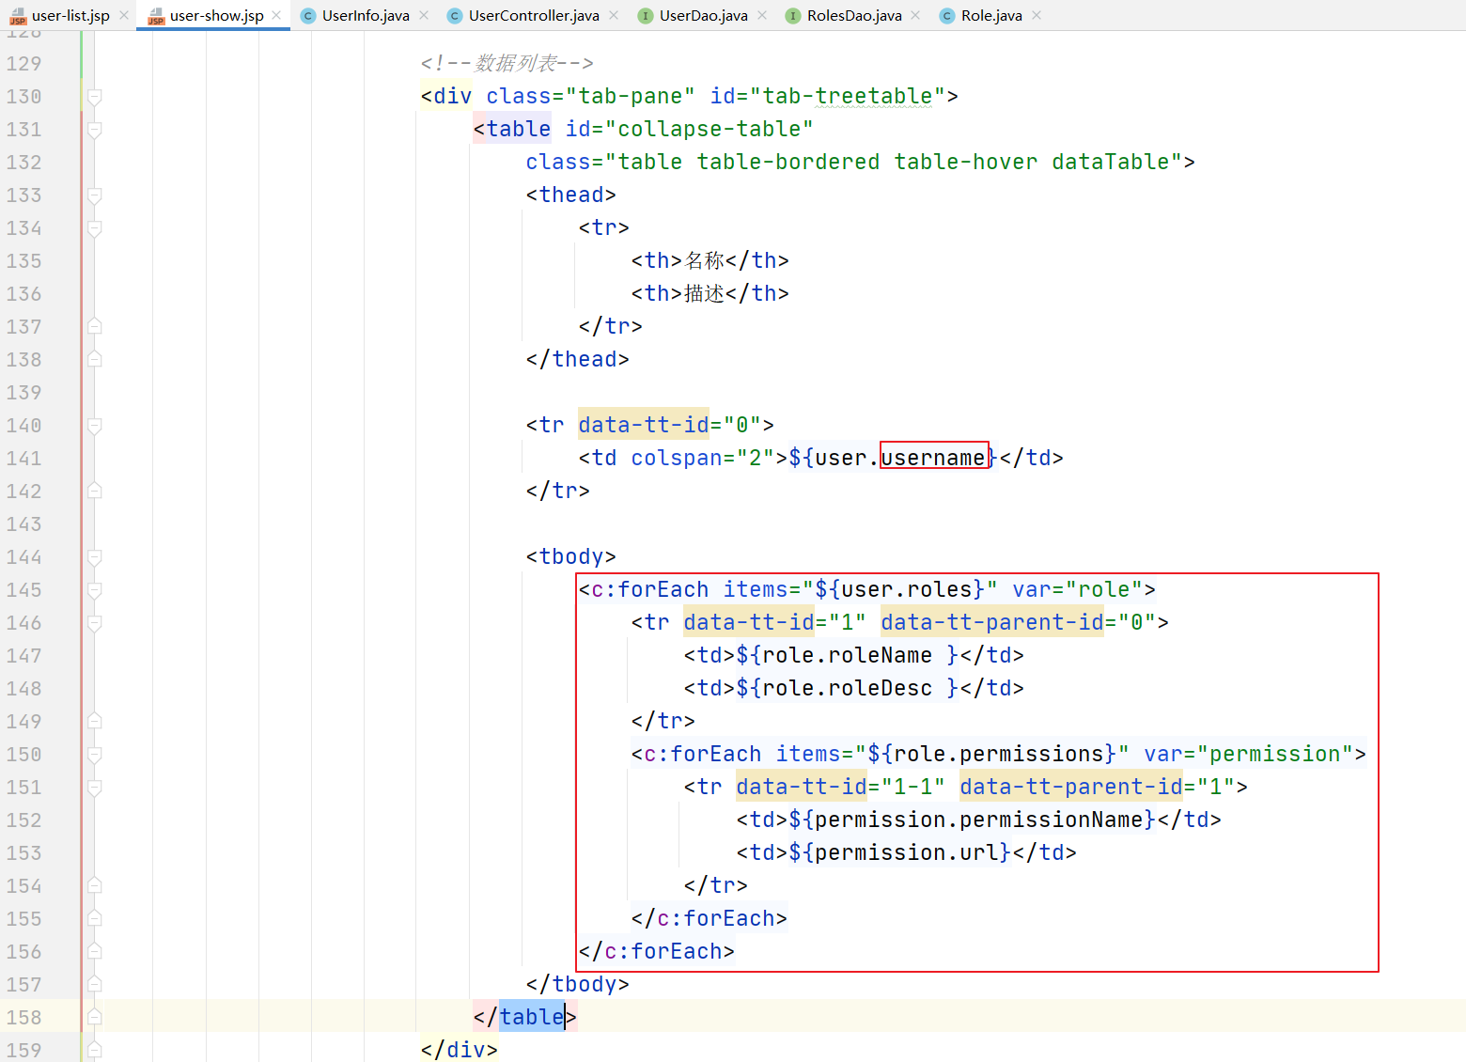Close the UserInfo.java tab
Image resolution: width=1466 pixels, height=1062 pixels.
tap(424, 15)
